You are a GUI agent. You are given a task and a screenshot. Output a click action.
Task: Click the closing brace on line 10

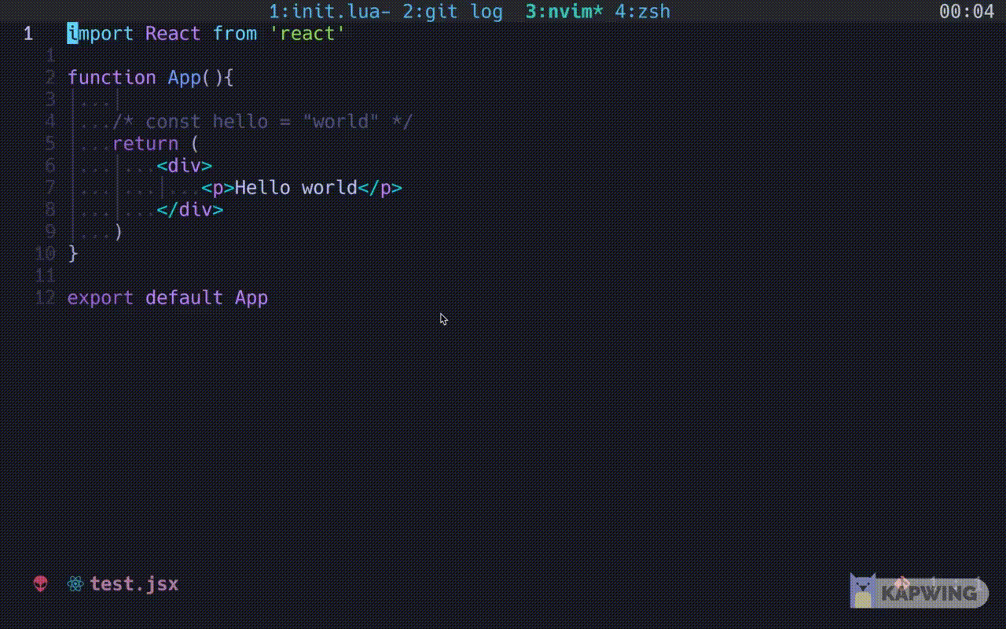73,254
